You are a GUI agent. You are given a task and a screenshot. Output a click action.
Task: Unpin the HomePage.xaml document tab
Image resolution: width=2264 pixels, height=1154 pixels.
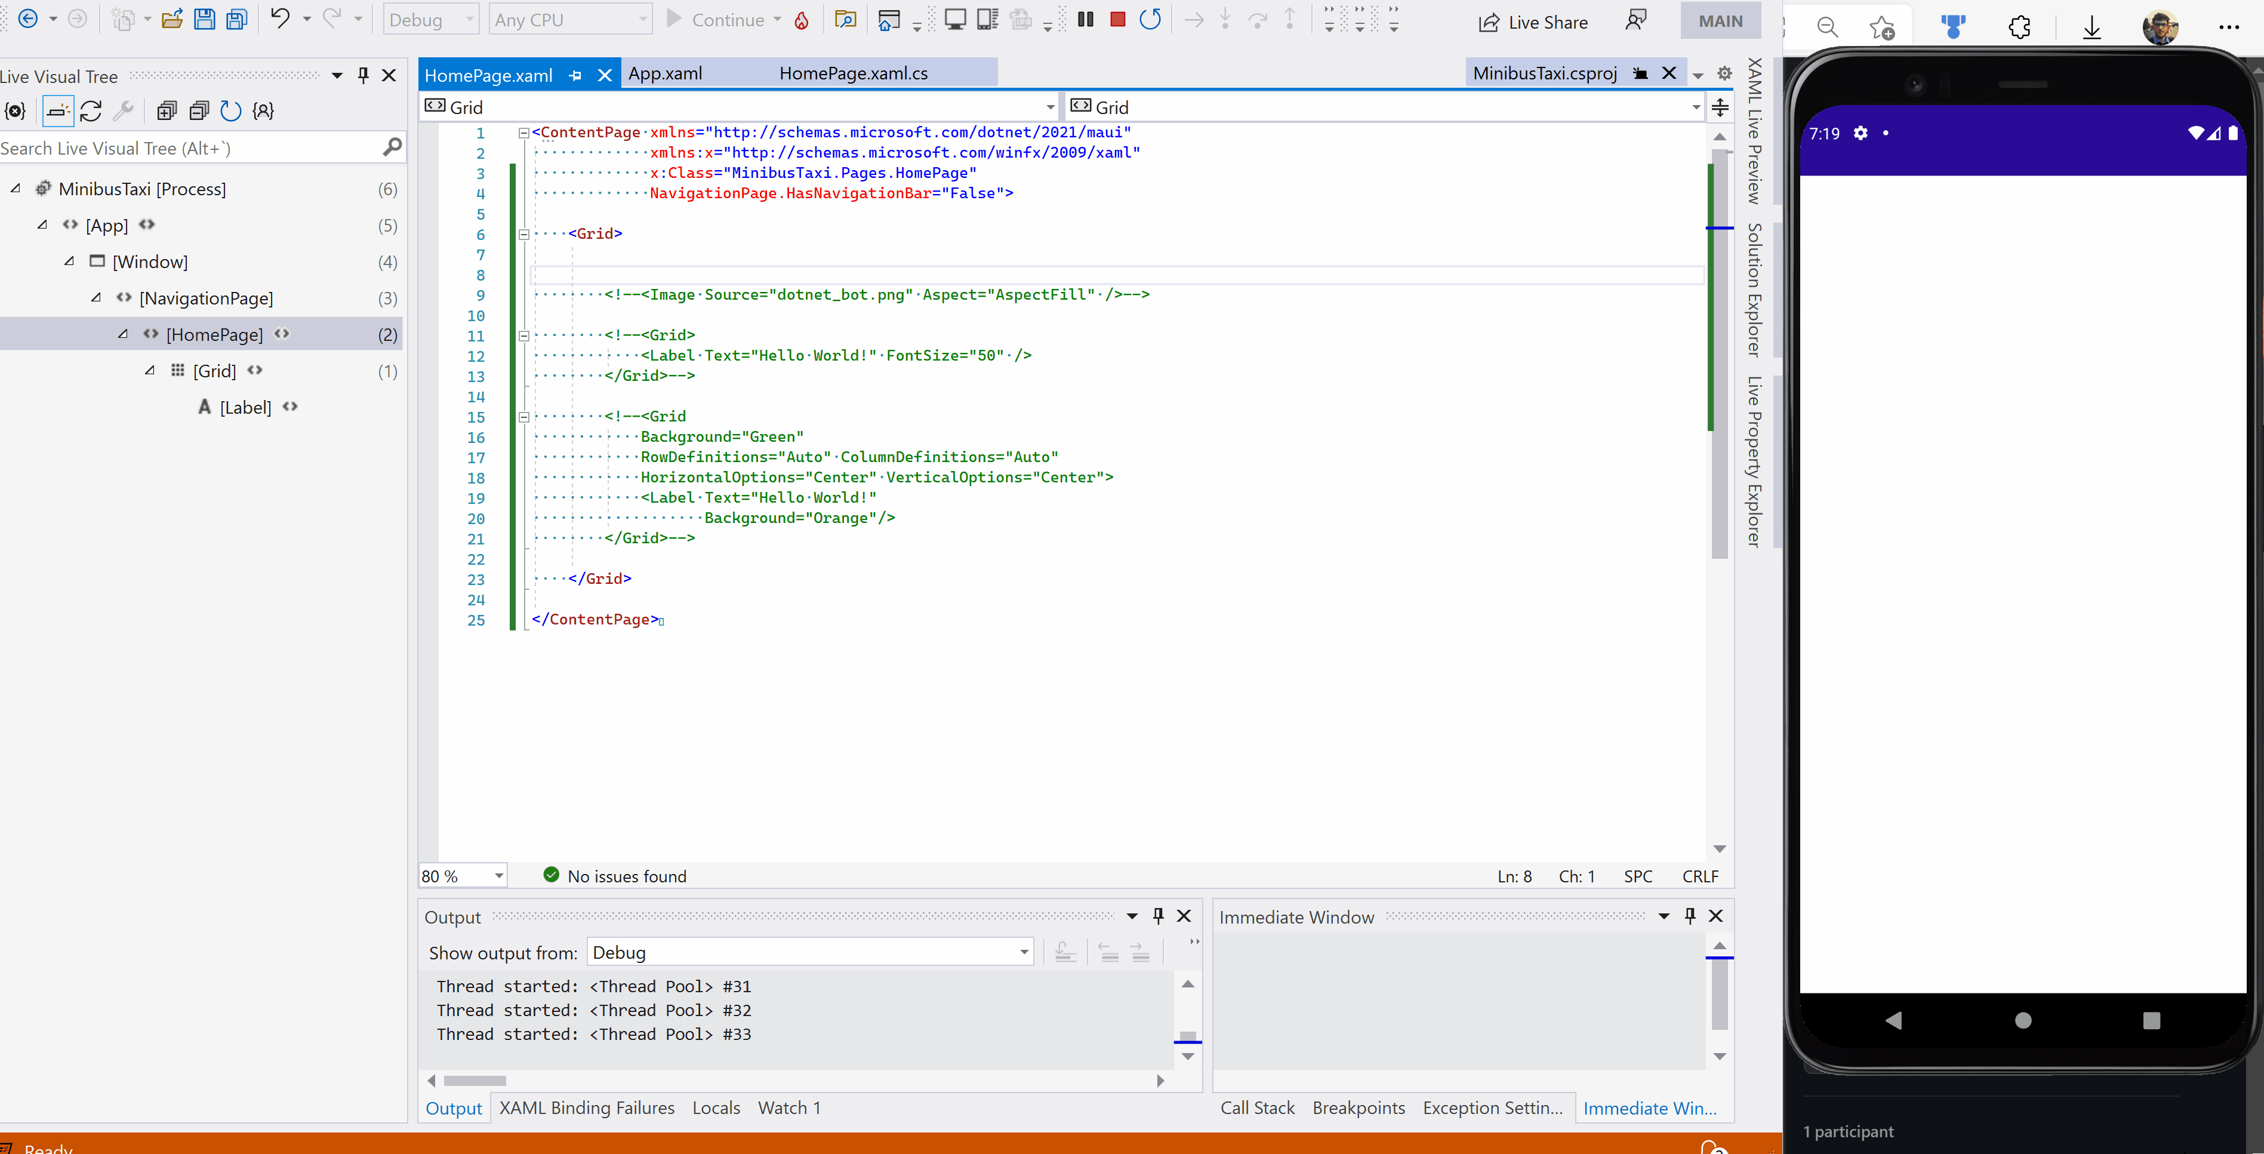click(x=575, y=75)
